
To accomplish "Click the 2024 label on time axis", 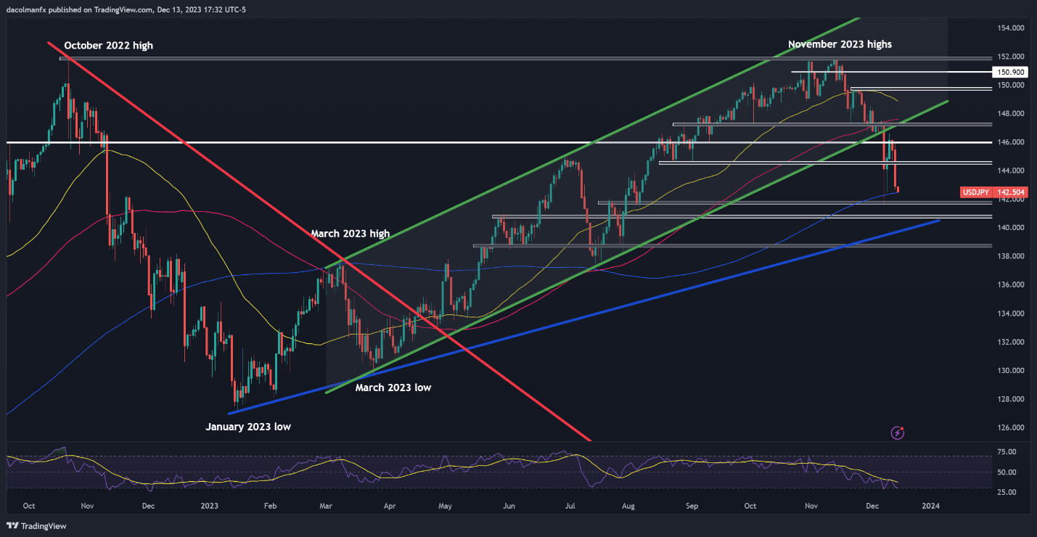I will pyautogui.click(x=931, y=506).
